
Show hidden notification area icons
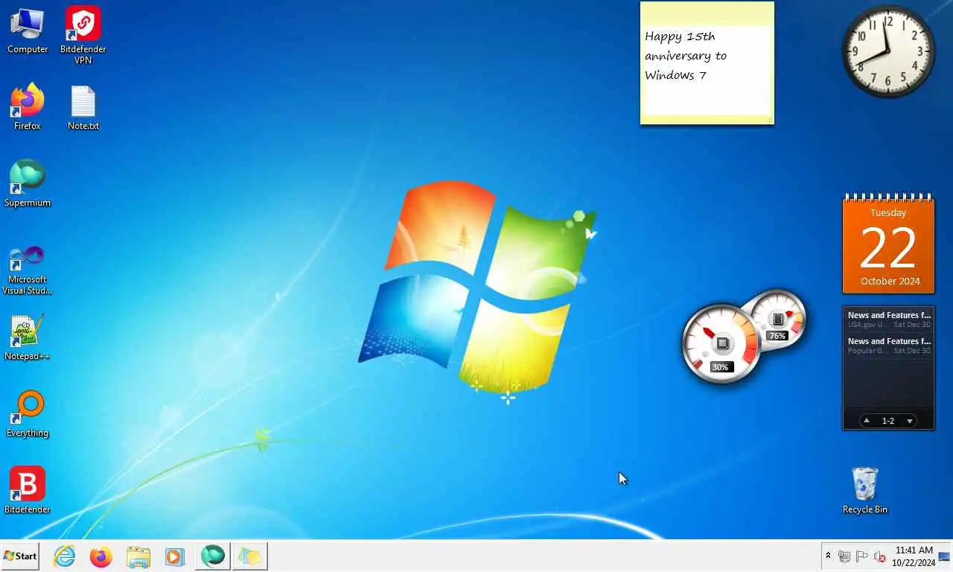[828, 556]
